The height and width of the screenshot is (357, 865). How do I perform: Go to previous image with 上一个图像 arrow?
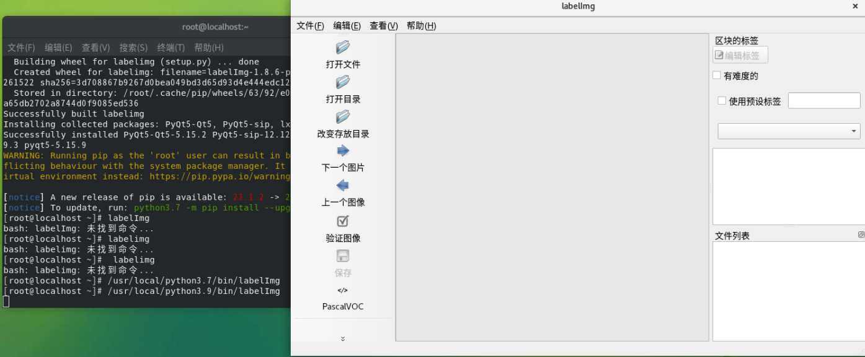(x=343, y=186)
